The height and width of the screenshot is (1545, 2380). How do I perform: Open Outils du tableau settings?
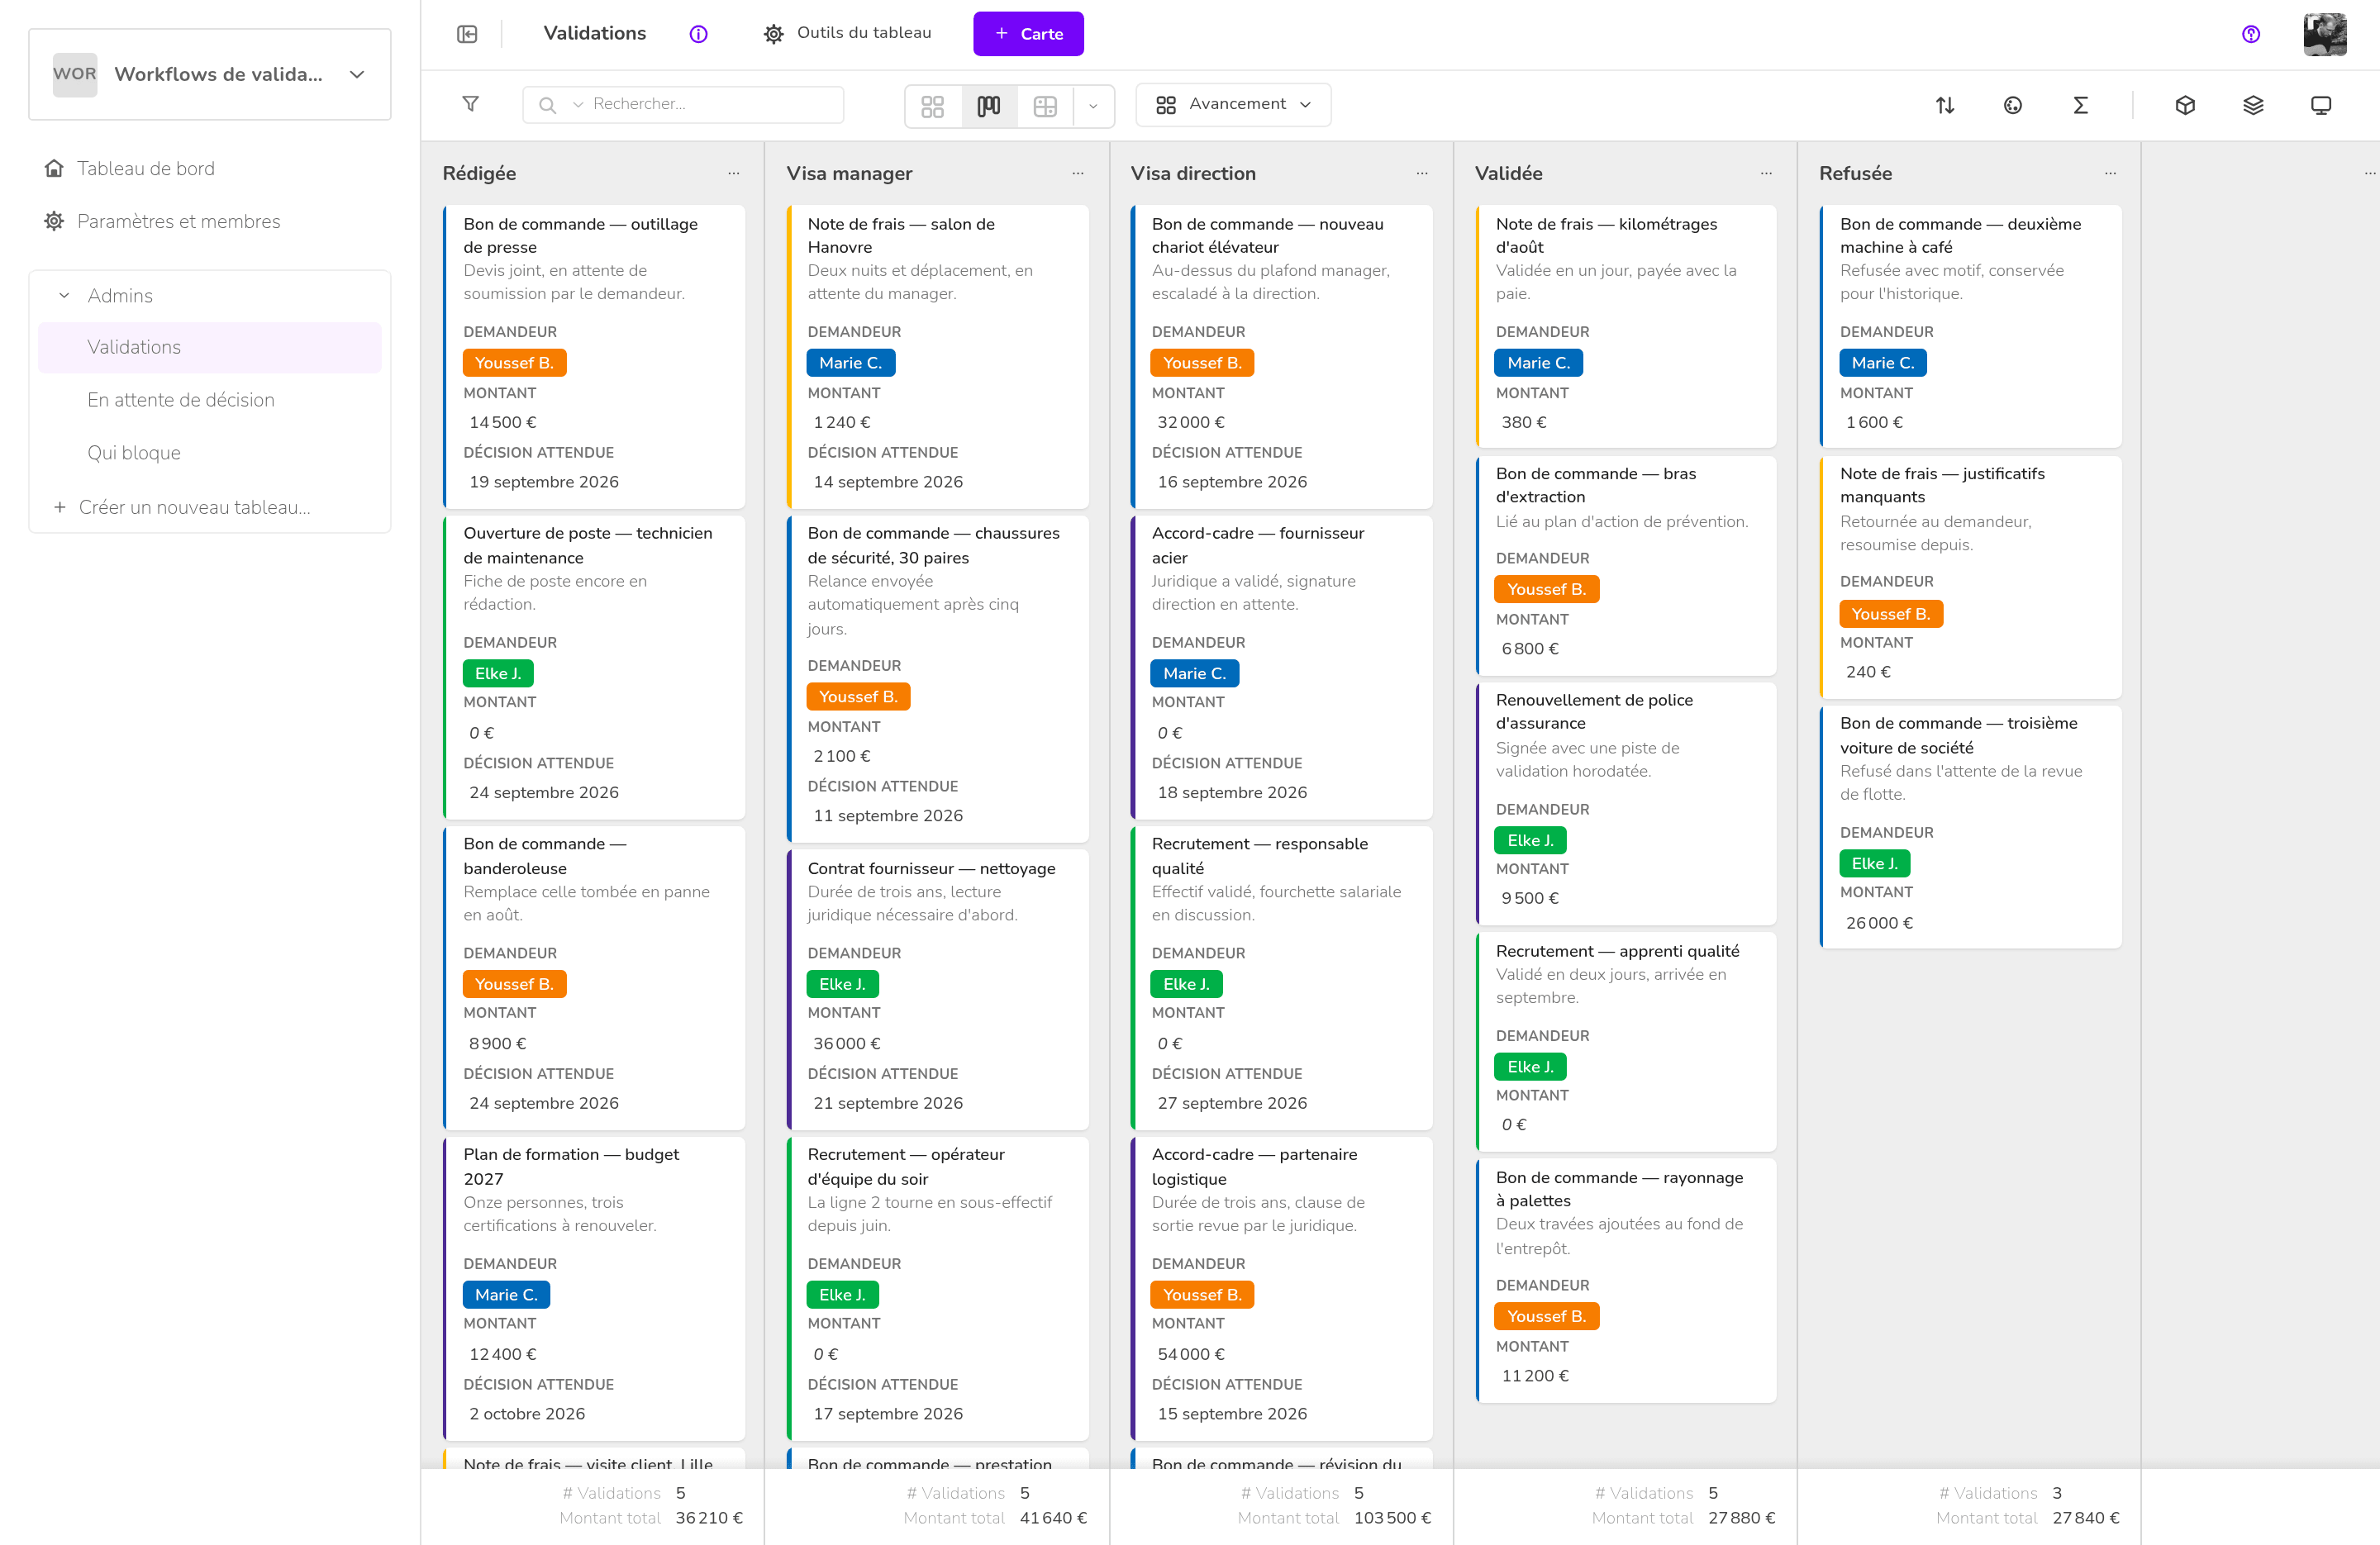coord(847,33)
